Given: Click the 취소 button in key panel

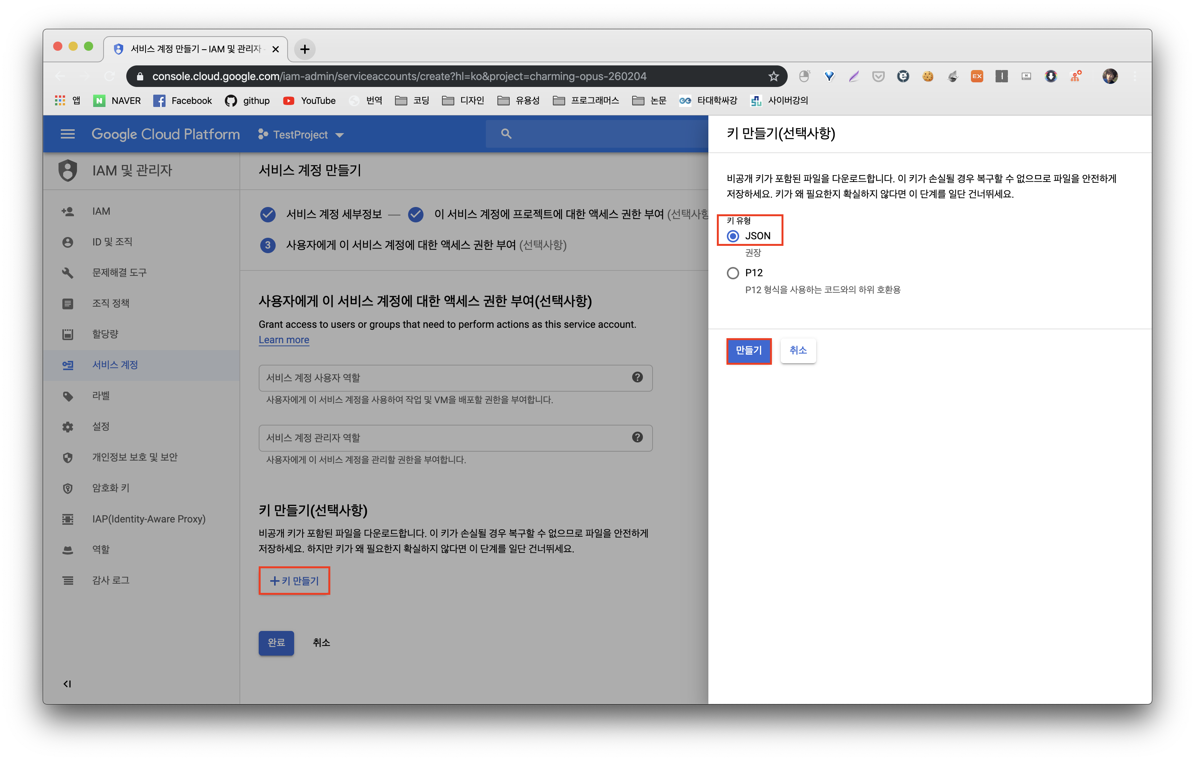Looking at the screenshot, I should (x=798, y=351).
